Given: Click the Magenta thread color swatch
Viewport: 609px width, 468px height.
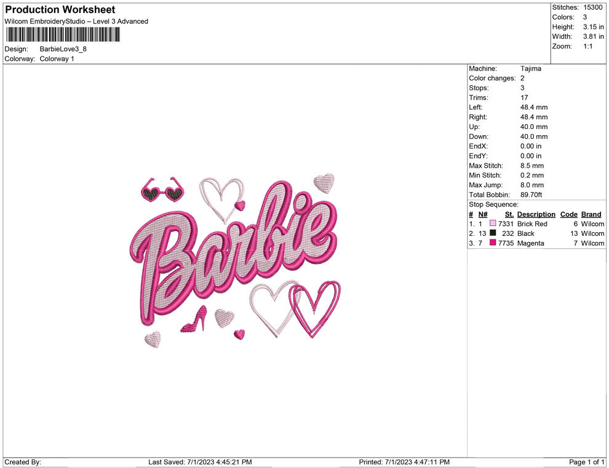Looking at the screenshot, I should pyautogui.click(x=493, y=243).
